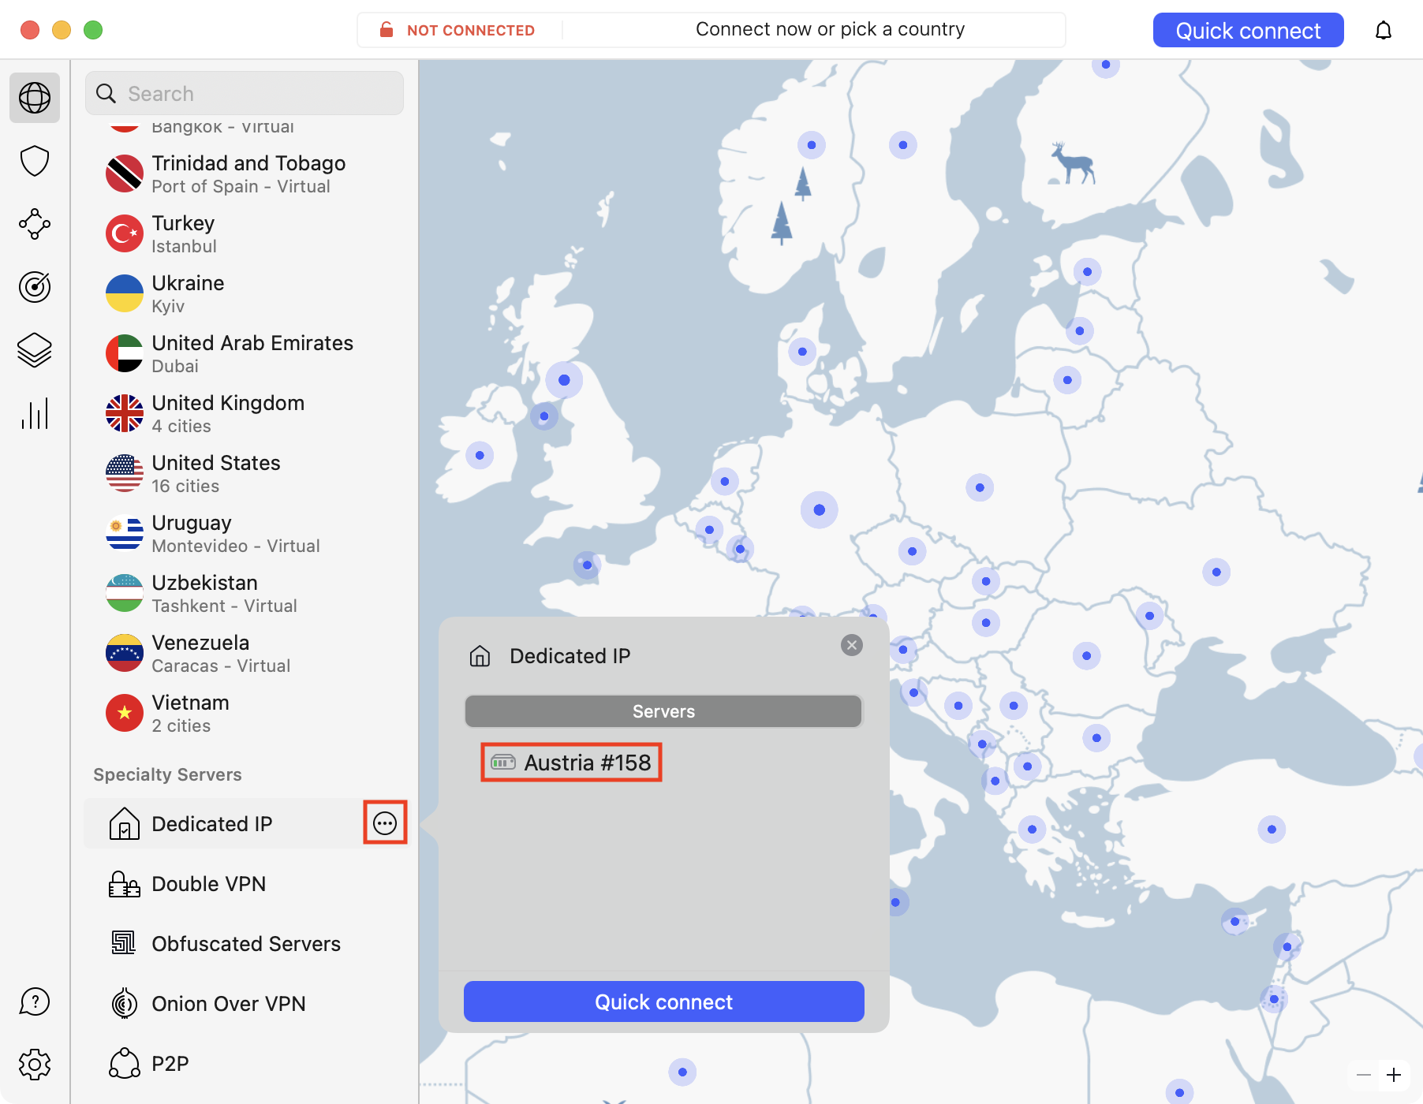Select Caracas - Virtual under Venezuela
Image resolution: width=1423 pixels, height=1104 pixels.
(221, 666)
